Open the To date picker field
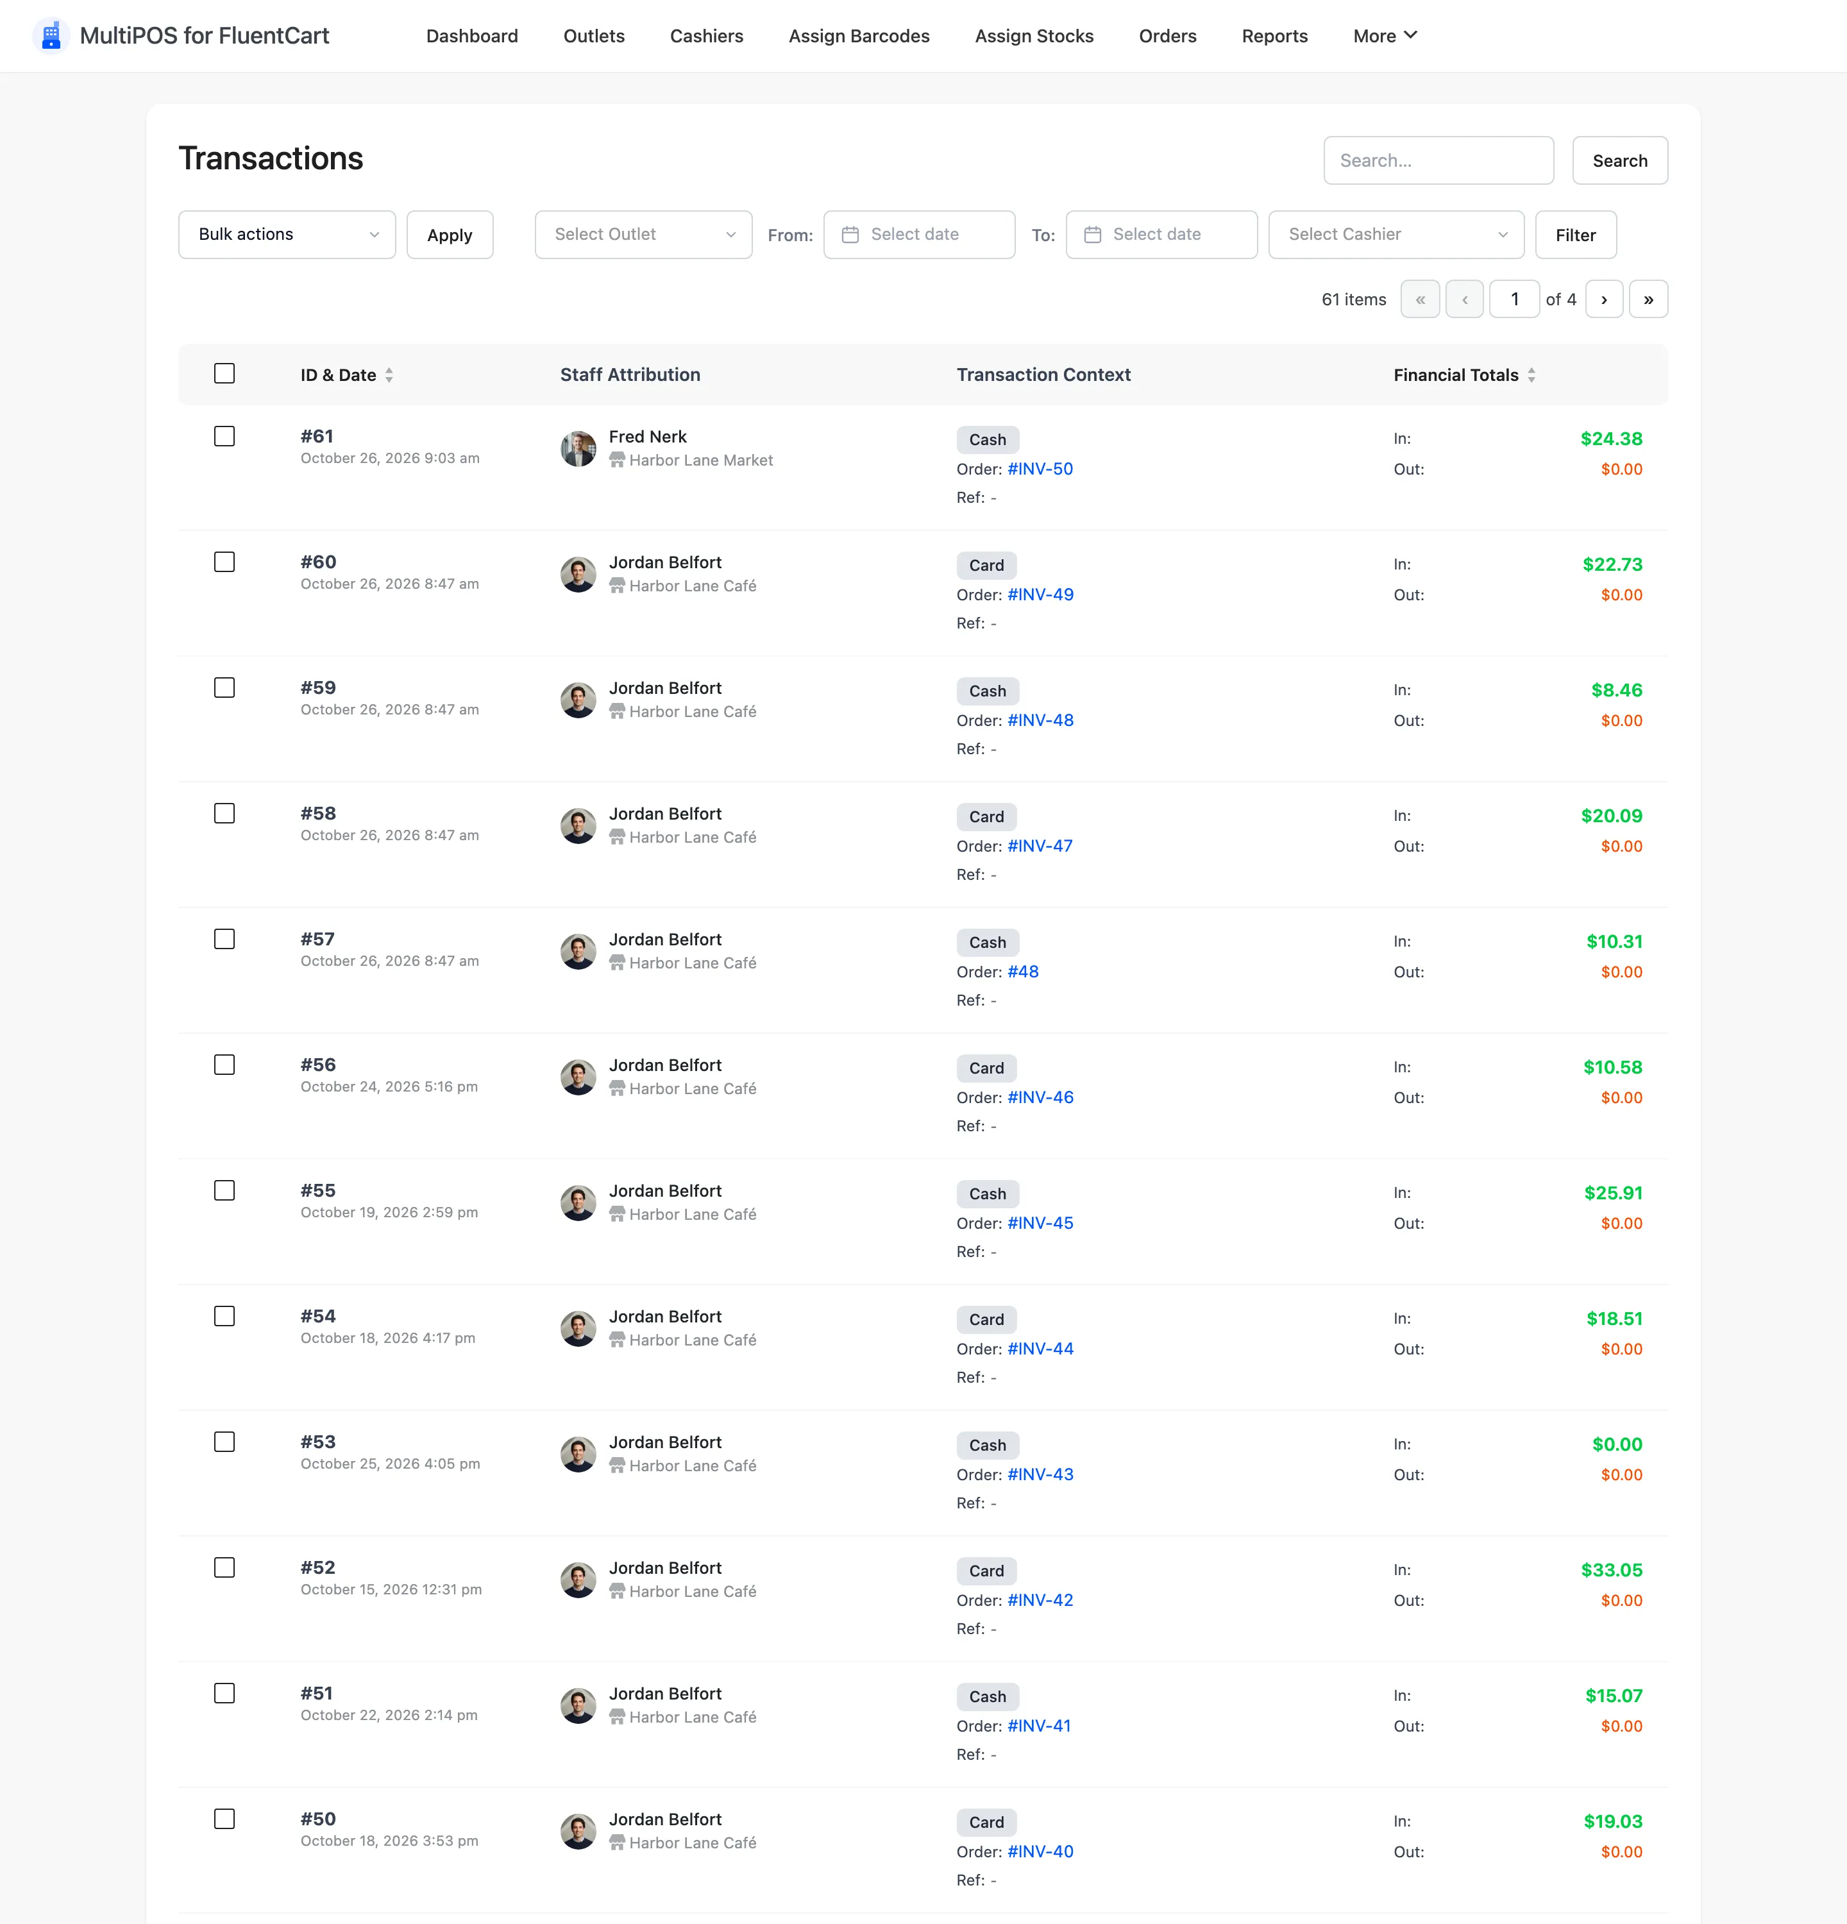 click(1161, 235)
